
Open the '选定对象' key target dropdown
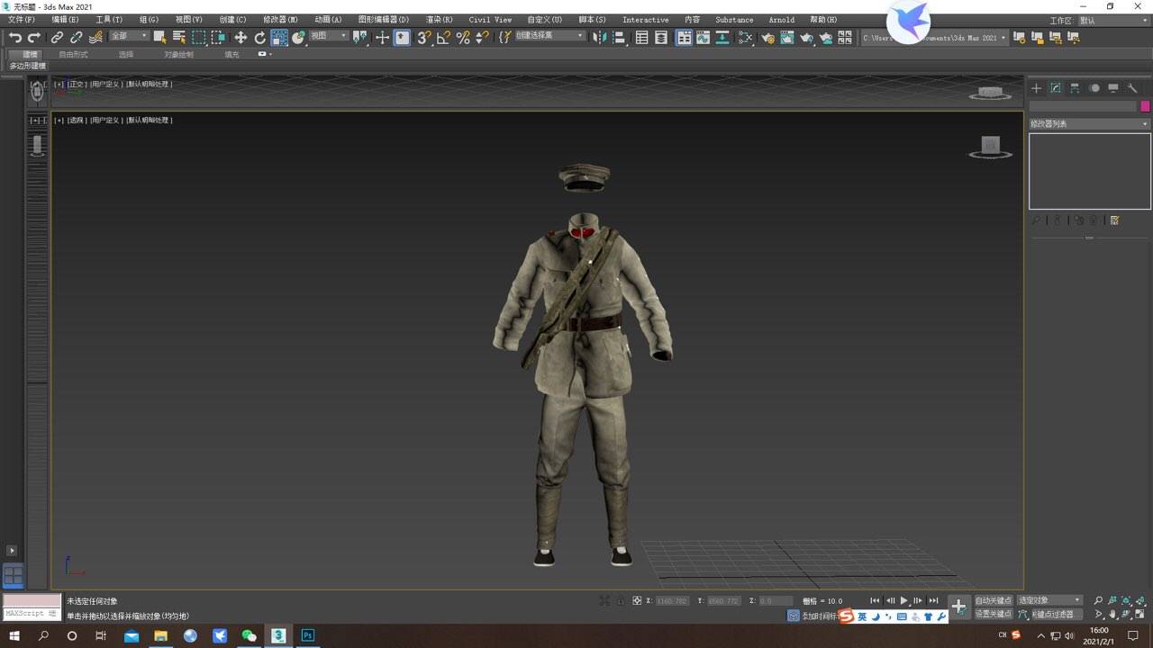(x=1049, y=600)
